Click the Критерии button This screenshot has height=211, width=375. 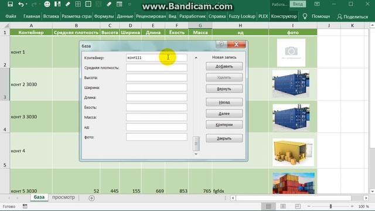coord(224,125)
